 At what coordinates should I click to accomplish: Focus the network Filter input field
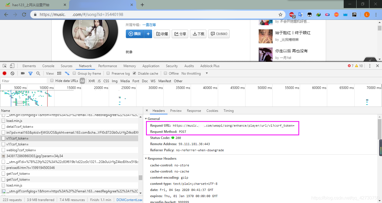click(x=24, y=81)
